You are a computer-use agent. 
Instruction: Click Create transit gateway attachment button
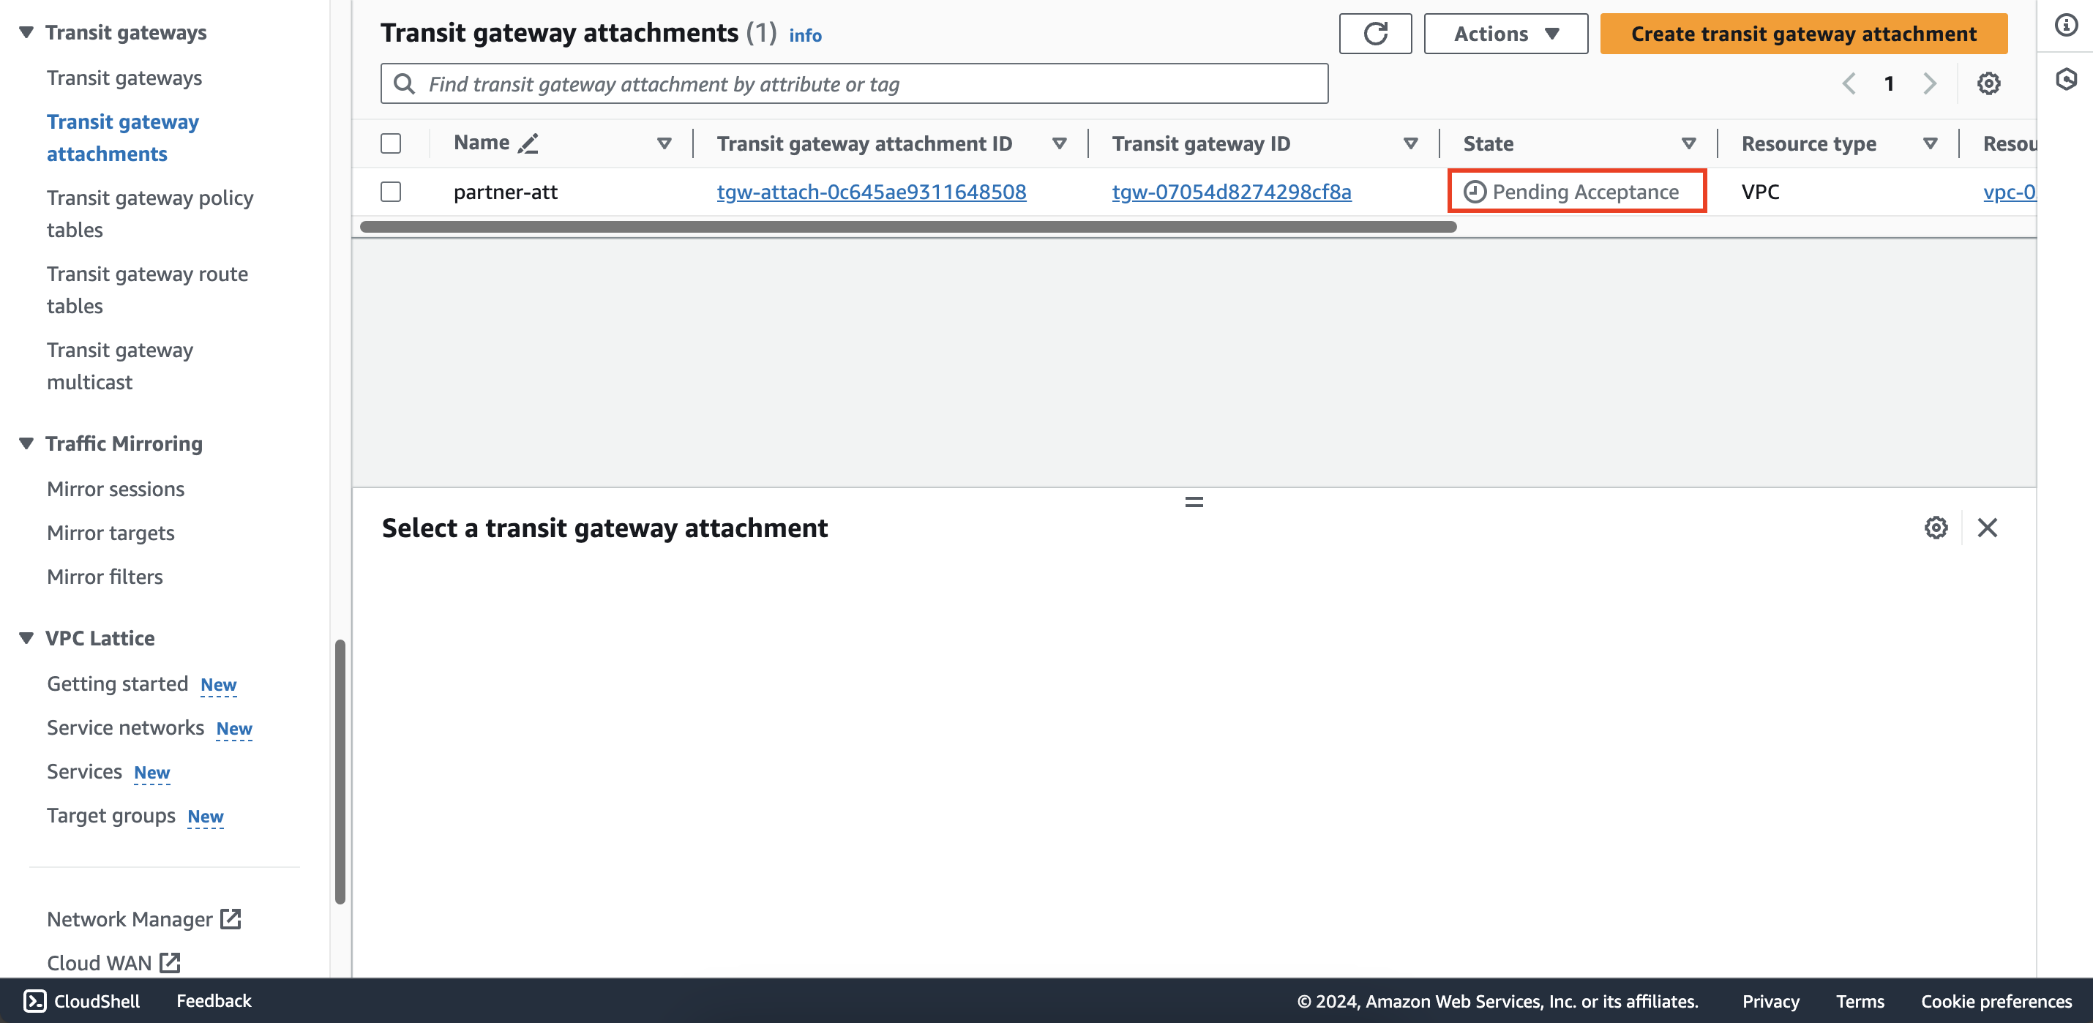[1805, 34]
